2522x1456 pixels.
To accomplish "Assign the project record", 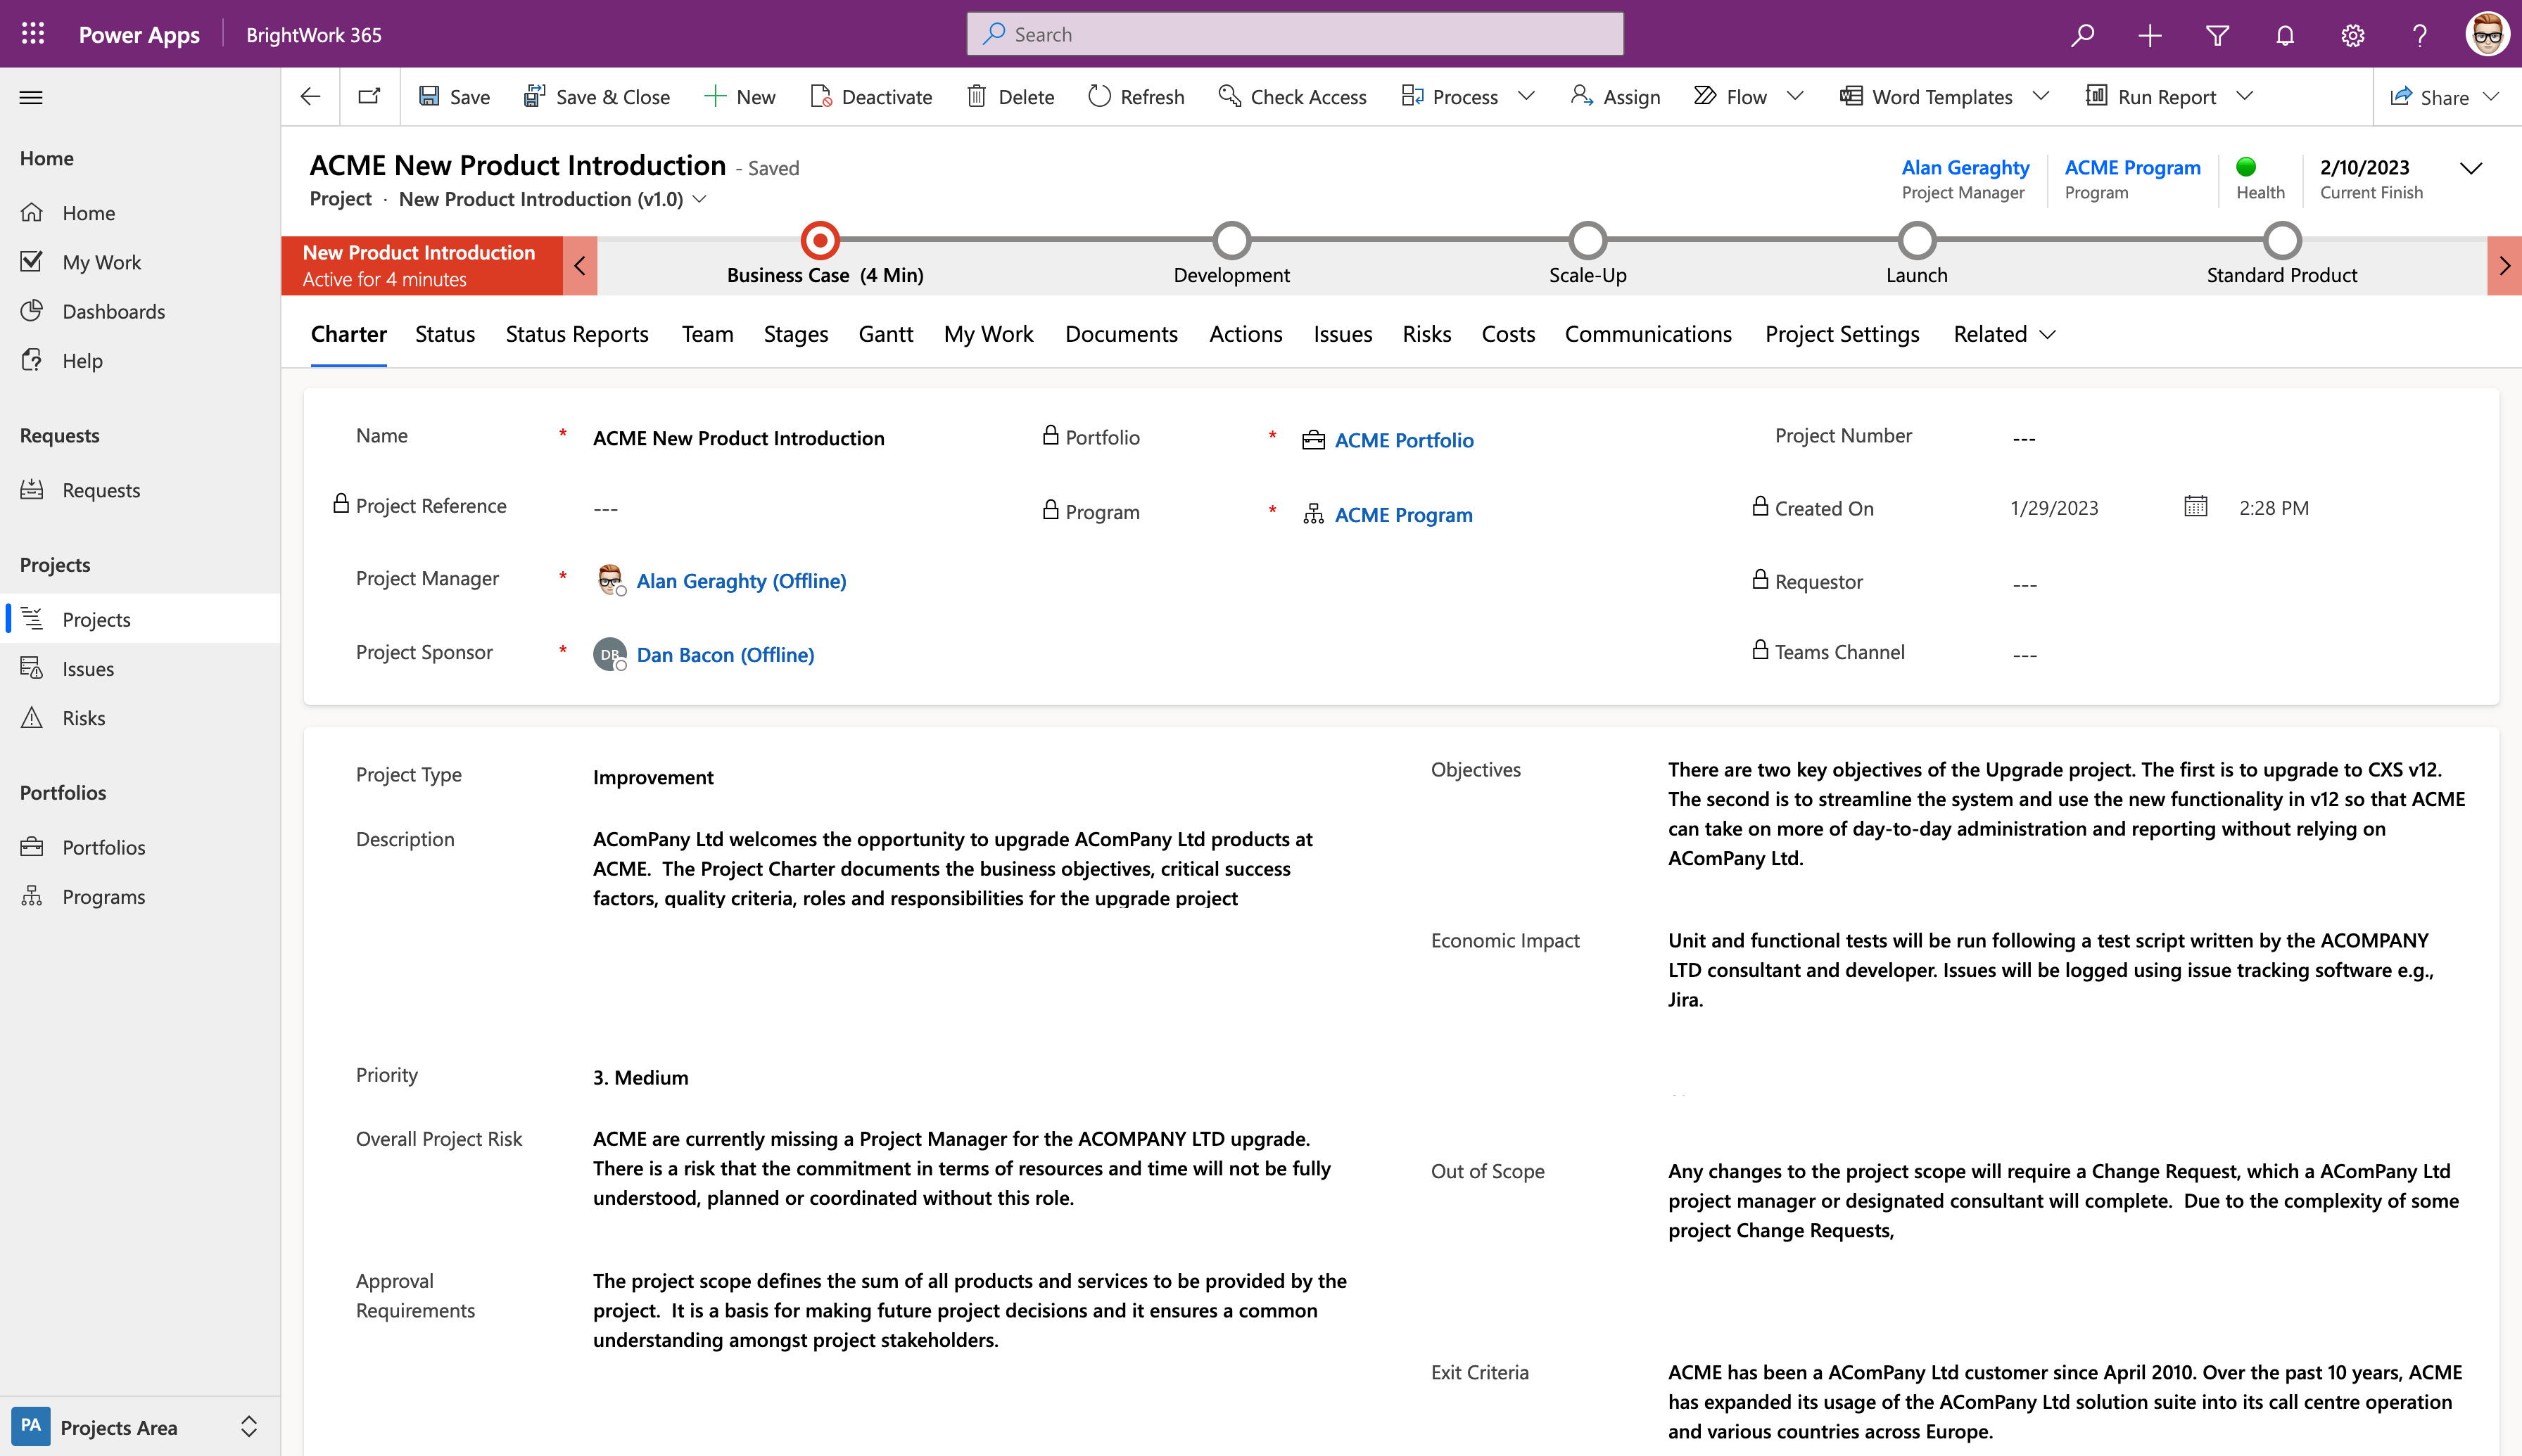I will [x=1615, y=96].
